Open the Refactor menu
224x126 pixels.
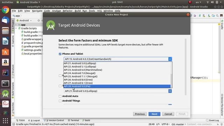pyautogui.click(x=68, y=11)
